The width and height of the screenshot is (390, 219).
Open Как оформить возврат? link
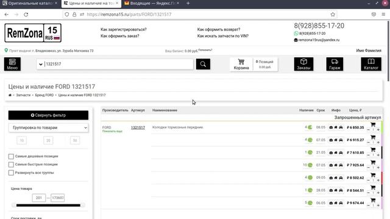point(219,29)
